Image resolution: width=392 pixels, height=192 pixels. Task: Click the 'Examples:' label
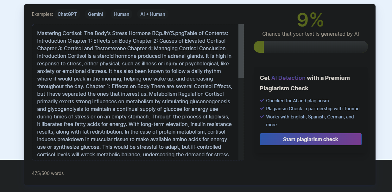pyautogui.click(x=42, y=14)
